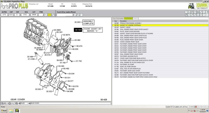Viewport: 209px width, 113px height.
Task: Click the LOT toolbar icon
Action: (201, 15)
